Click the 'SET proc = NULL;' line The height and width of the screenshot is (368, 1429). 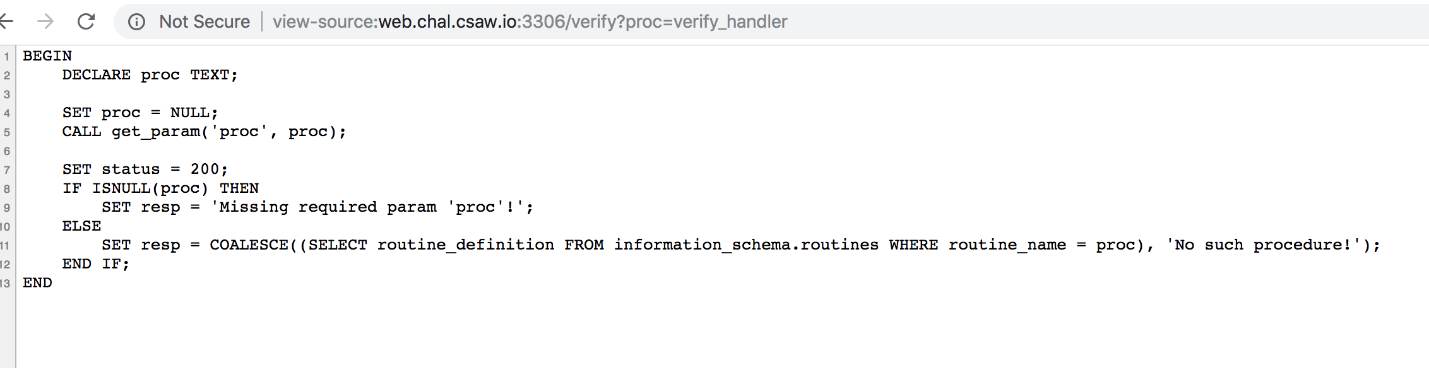140,113
